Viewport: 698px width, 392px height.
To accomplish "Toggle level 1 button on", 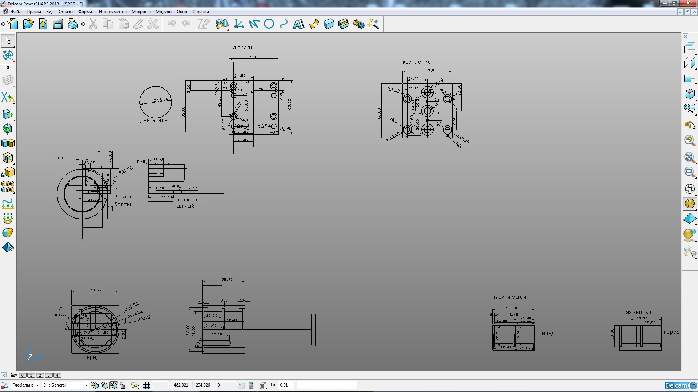I will [x=31, y=375].
